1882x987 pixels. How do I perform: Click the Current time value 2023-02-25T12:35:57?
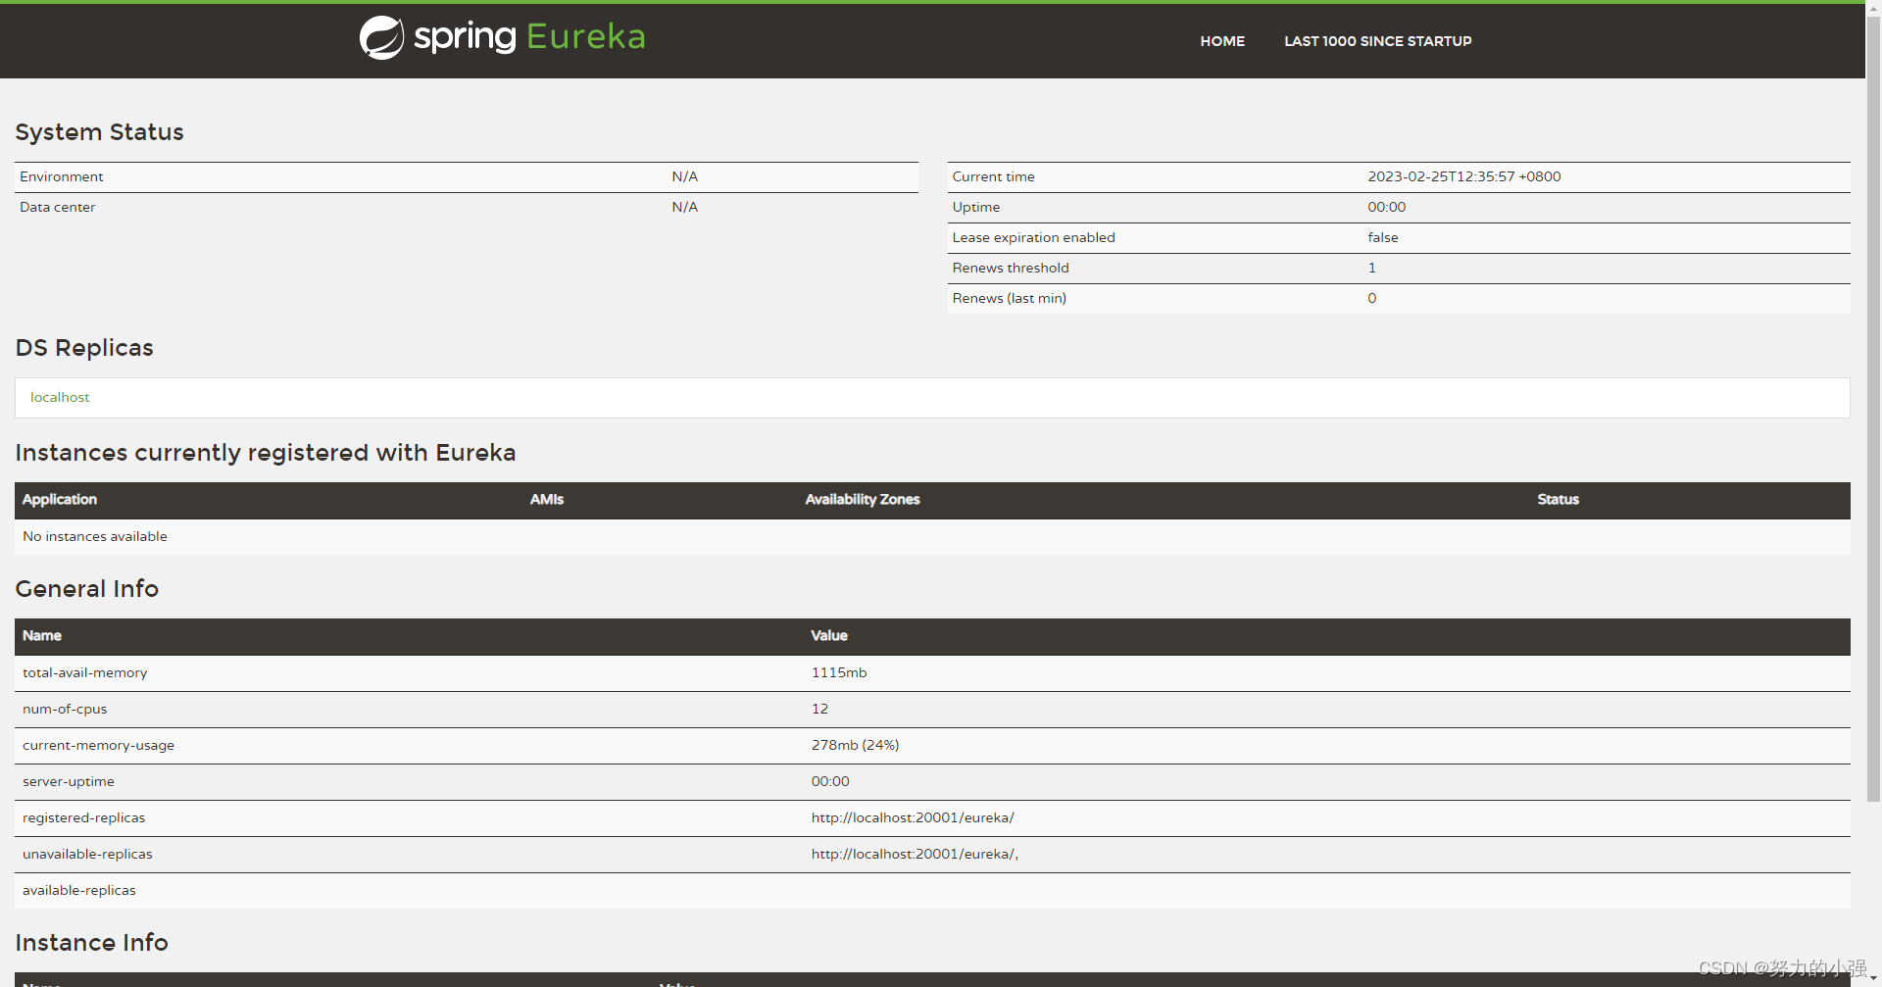[1463, 176]
